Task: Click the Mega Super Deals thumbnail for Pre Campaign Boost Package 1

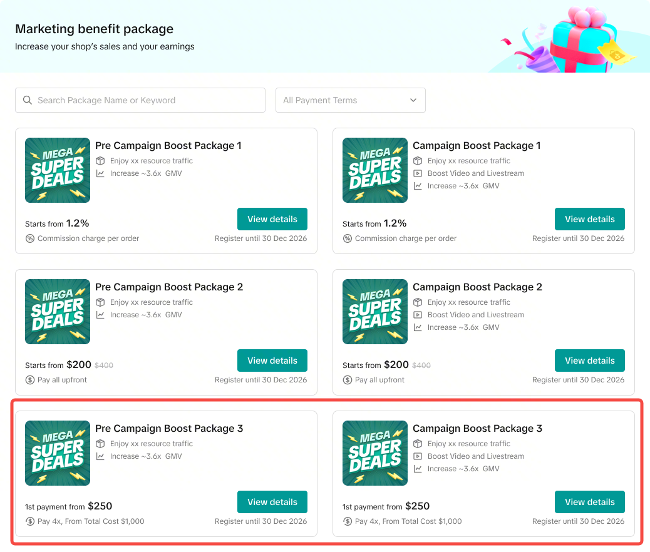Action: tap(58, 170)
